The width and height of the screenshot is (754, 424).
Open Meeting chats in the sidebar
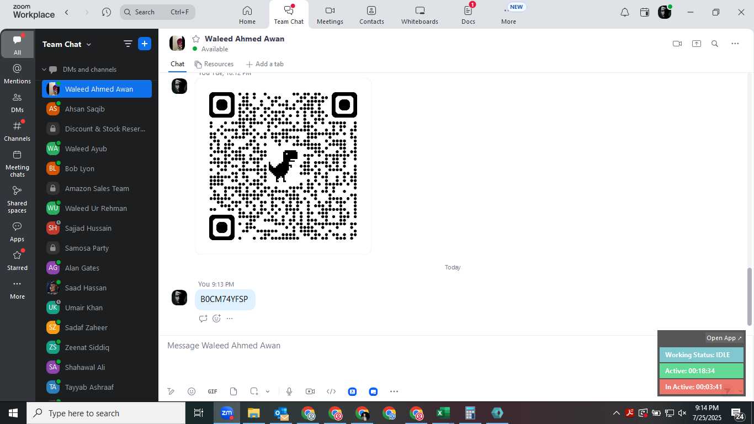[x=17, y=163]
